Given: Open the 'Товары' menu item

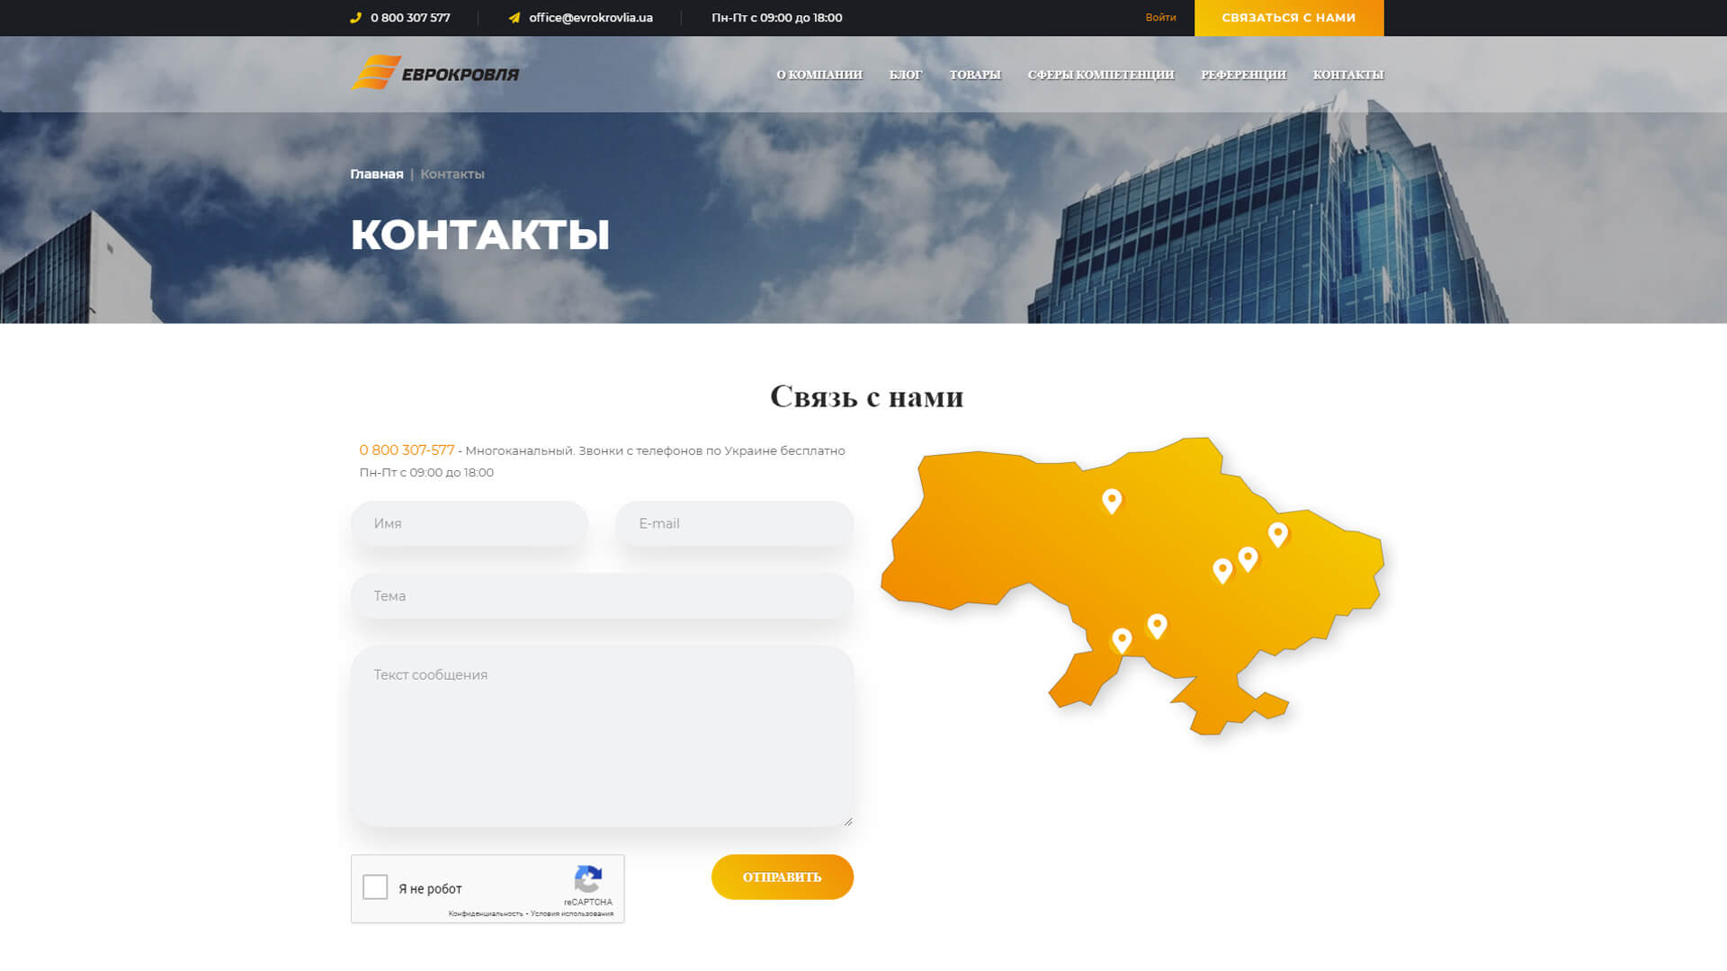Looking at the screenshot, I should [x=975, y=75].
